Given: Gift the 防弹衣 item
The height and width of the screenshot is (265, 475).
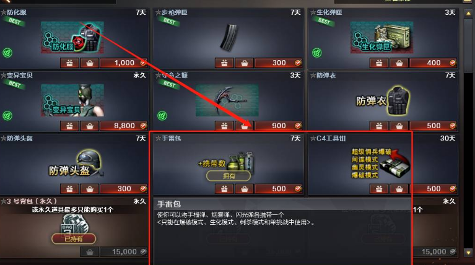Looking at the screenshot, I should 379,126.
